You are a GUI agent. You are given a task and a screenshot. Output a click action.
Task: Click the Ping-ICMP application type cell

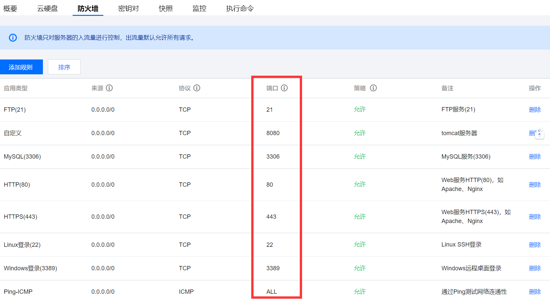18,292
